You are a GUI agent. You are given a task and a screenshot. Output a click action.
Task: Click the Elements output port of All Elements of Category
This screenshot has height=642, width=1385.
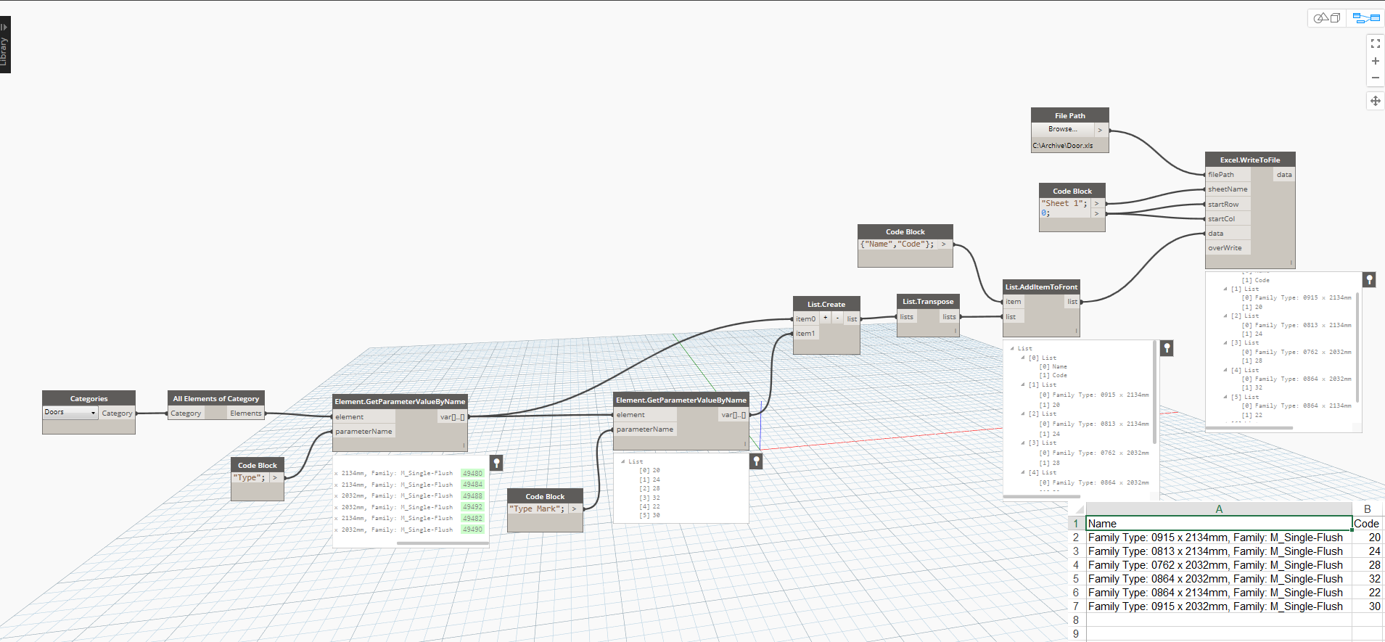[246, 413]
